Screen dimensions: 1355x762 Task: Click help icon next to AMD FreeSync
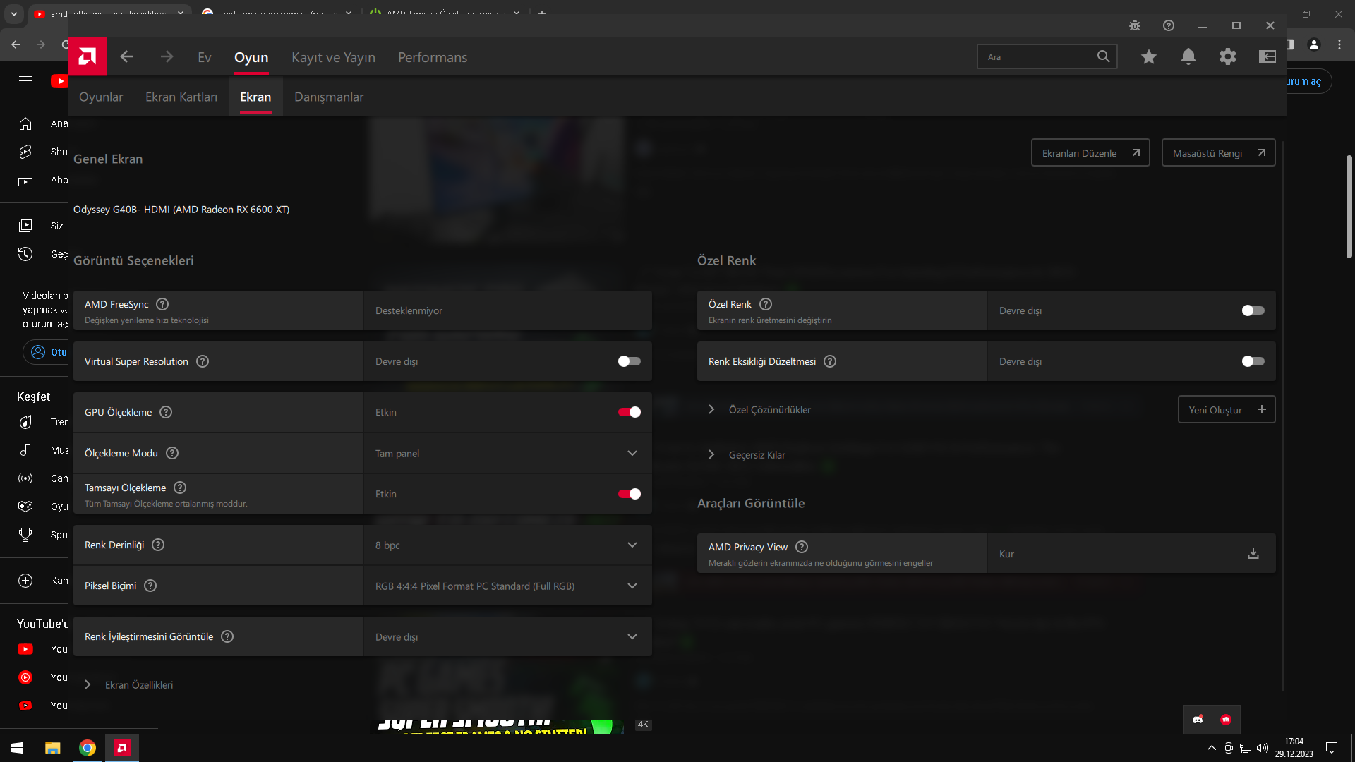click(162, 304)
